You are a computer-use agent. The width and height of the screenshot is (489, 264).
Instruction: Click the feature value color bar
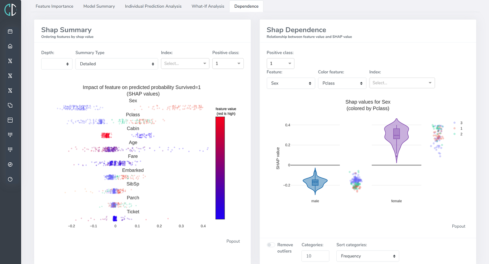point(220,168)
